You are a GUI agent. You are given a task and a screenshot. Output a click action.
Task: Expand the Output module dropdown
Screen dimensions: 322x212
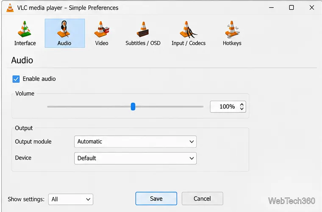click(x=135, y=142)
